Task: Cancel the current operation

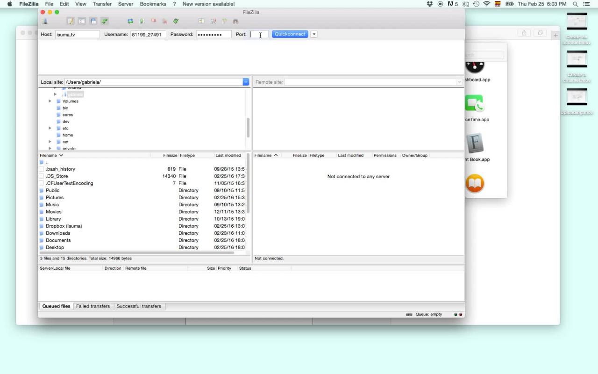Action: tap(153, 21)
